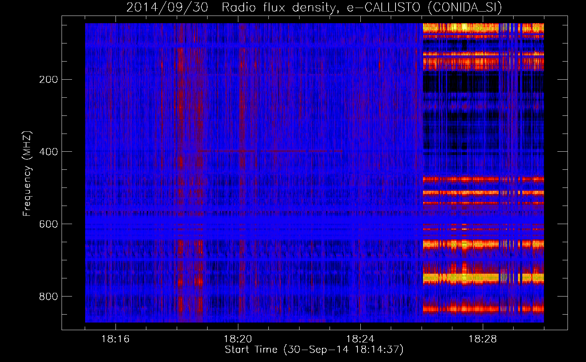Viewport: 586px width, 362px height.
Task: Click the 18:28 time tick label
Action: [x=483, y=339]
